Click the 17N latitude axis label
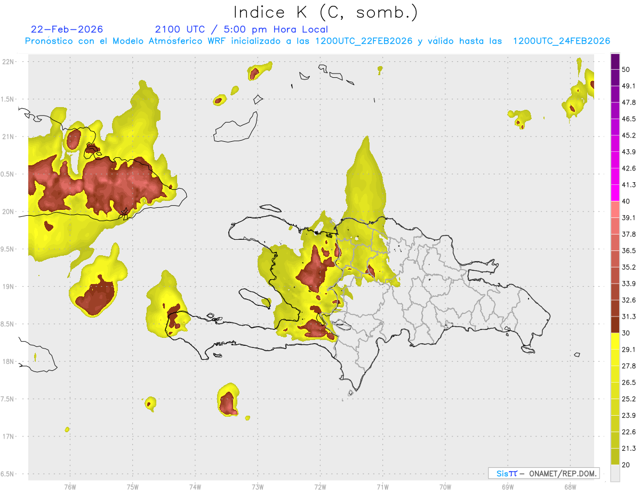 coord(9,436)
